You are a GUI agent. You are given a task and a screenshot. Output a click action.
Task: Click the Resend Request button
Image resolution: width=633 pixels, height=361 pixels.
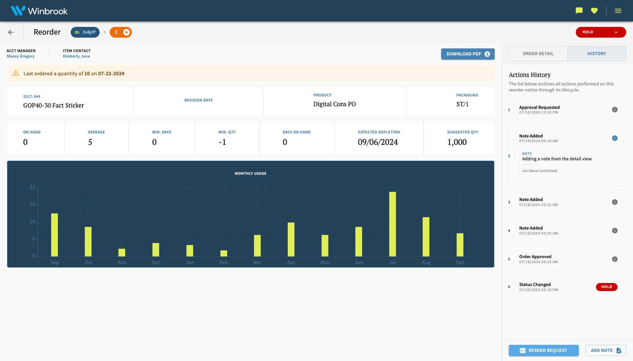[543, 350]
